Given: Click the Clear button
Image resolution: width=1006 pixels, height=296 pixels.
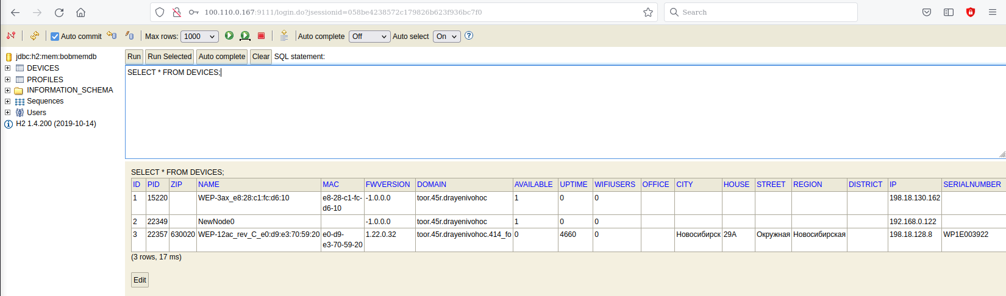Looking at the screenshot, I should 261,57.
